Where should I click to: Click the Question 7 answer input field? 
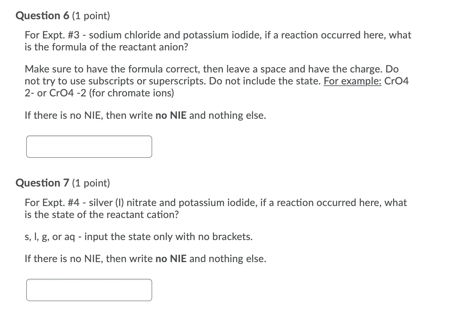click(89, 290)
